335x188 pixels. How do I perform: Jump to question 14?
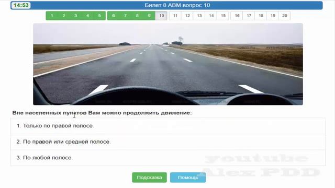pyautogui.click(x=211, y=16)
